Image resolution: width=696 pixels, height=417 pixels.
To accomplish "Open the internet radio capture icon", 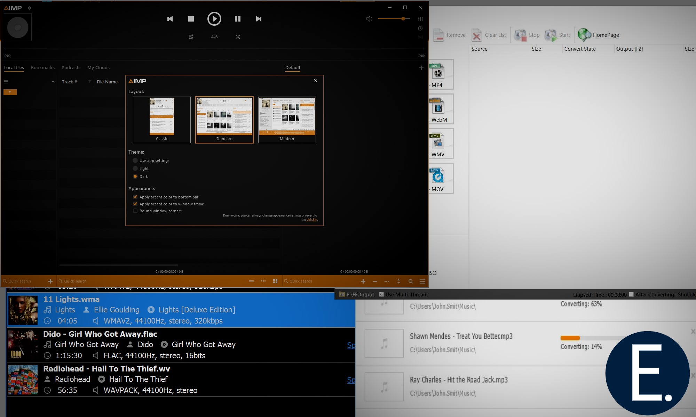I will [x=420, y=37].
